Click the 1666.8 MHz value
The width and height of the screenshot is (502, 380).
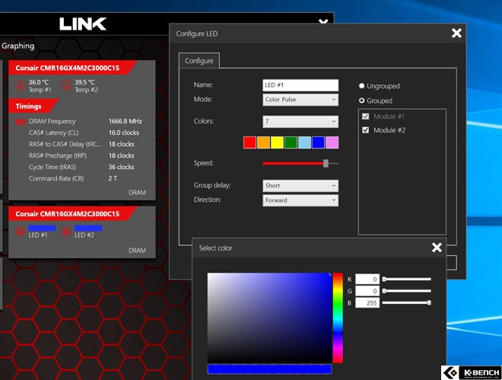[x=125, y=121]
